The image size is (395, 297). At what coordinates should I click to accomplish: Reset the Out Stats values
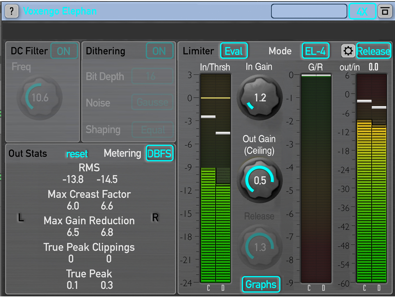(x=77, y=154)
